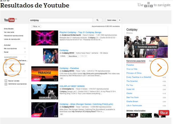This screenshot has height=124, width=173.
Task: Click second related artist thumbnail
Action: (x=146, y=115)
